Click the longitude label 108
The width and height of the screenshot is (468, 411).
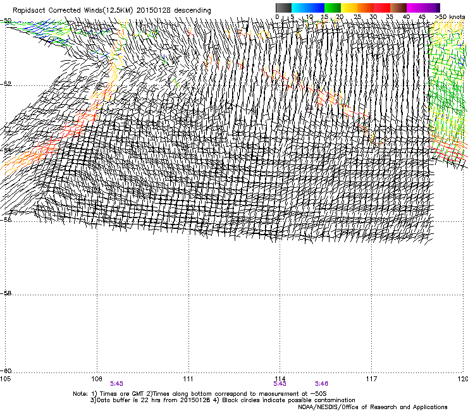pyautogui.click(x=96, y=379)
